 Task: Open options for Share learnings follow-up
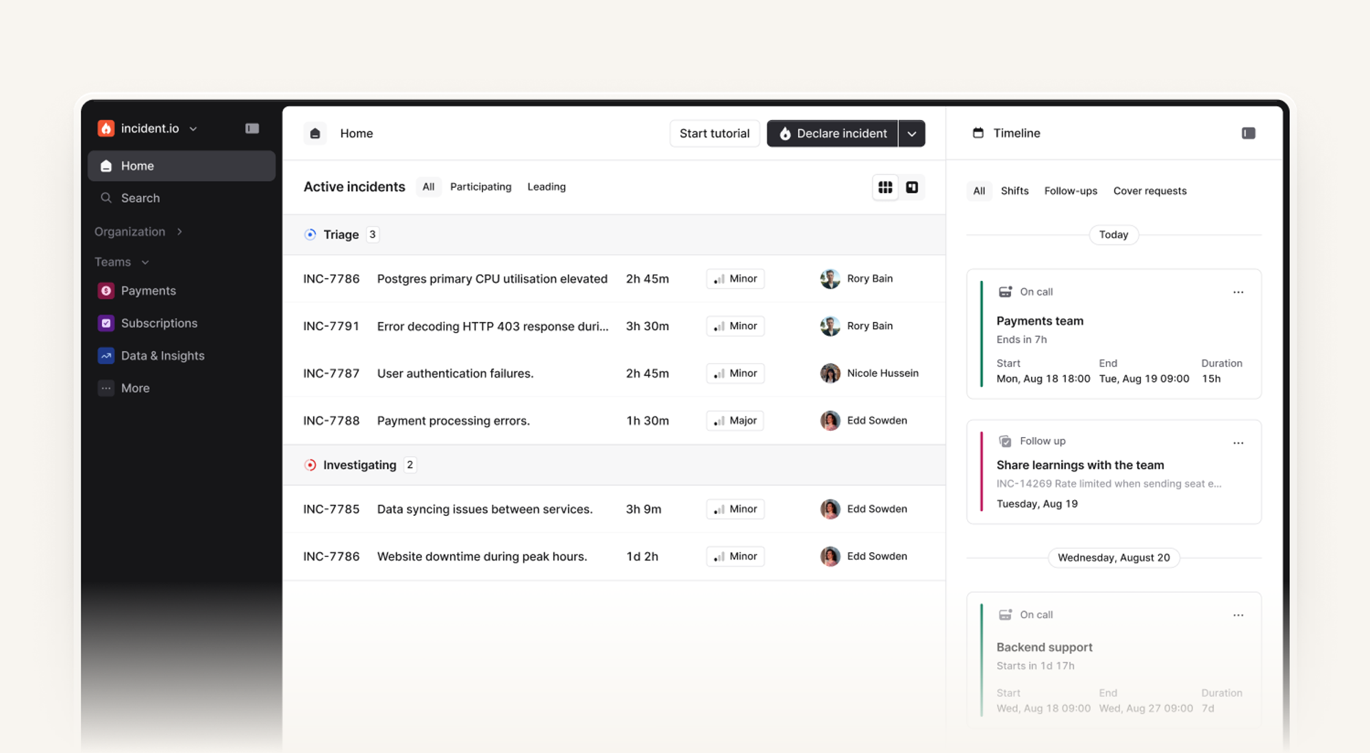coord(1238,443)
